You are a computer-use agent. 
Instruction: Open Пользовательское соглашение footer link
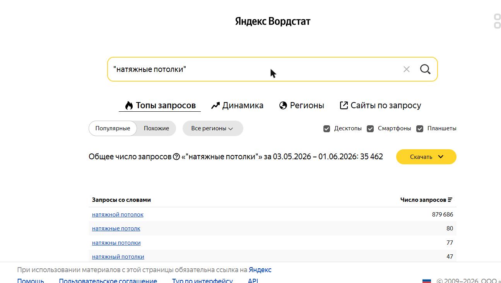(108, 281)
